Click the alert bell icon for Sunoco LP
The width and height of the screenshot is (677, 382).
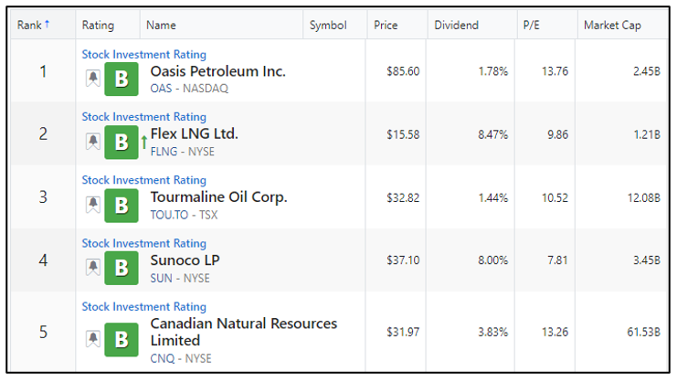[x=93, y=267]
